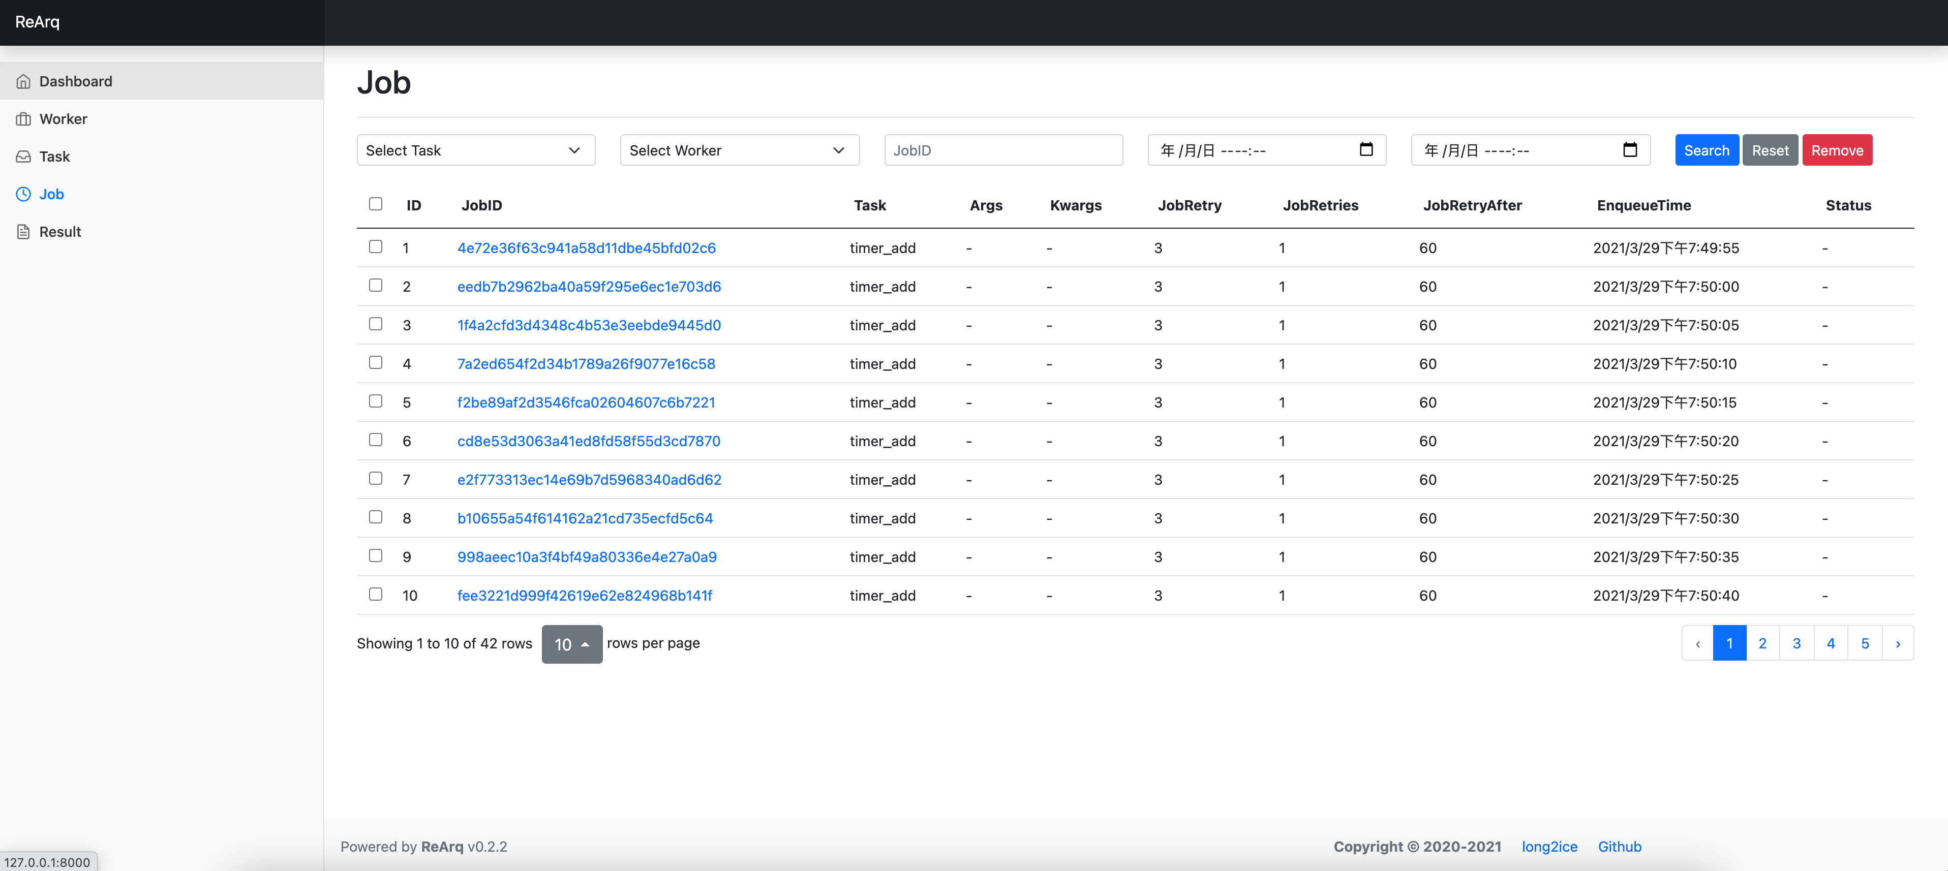Select the checkbox for job row 10
The width and height of the screenshot is (1948, 871).
(376, 594)
